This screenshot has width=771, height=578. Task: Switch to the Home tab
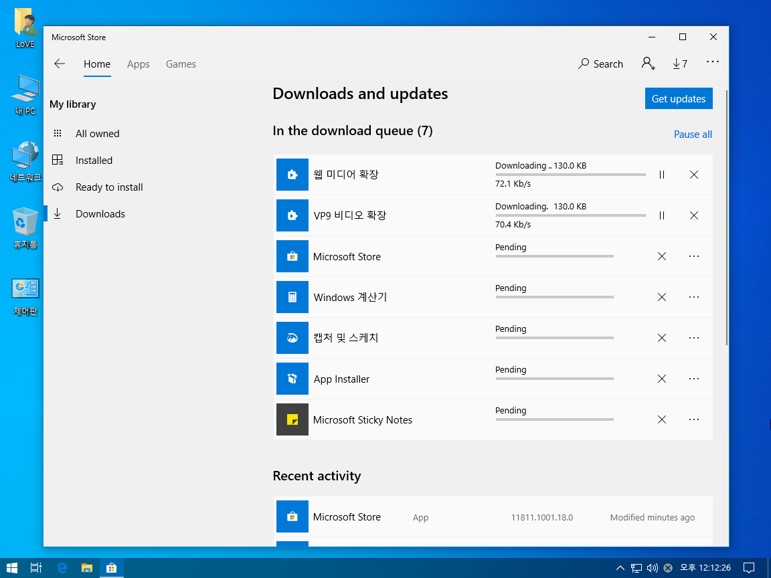pyautogui.click(x=97, y=64)
